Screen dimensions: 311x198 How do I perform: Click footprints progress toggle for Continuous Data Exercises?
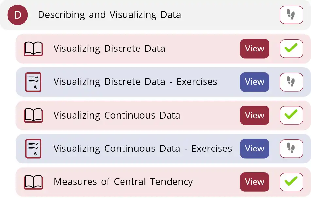(x=291, y=148)
